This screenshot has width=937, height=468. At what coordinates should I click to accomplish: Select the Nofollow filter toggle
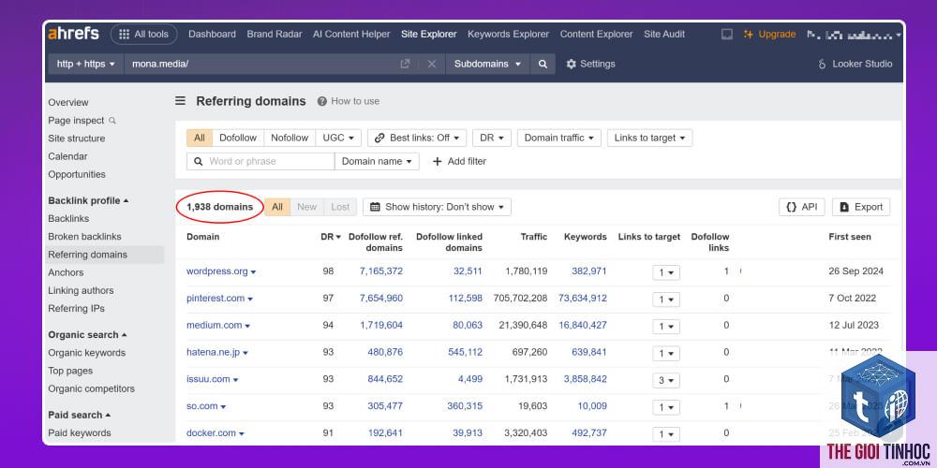point(290,138)
